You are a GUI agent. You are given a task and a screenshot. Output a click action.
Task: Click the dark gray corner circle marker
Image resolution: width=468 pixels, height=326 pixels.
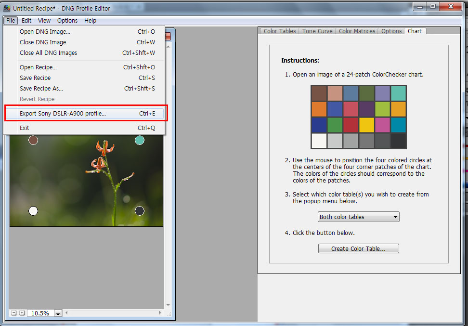(x=140, y=211)
